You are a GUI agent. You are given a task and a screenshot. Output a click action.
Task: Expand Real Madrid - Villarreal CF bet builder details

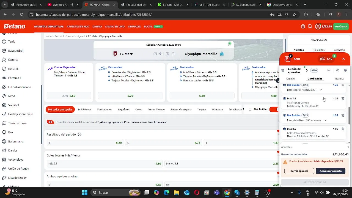click(321, 90)
